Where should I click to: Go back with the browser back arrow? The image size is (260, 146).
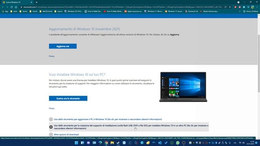tap(3, 7)
